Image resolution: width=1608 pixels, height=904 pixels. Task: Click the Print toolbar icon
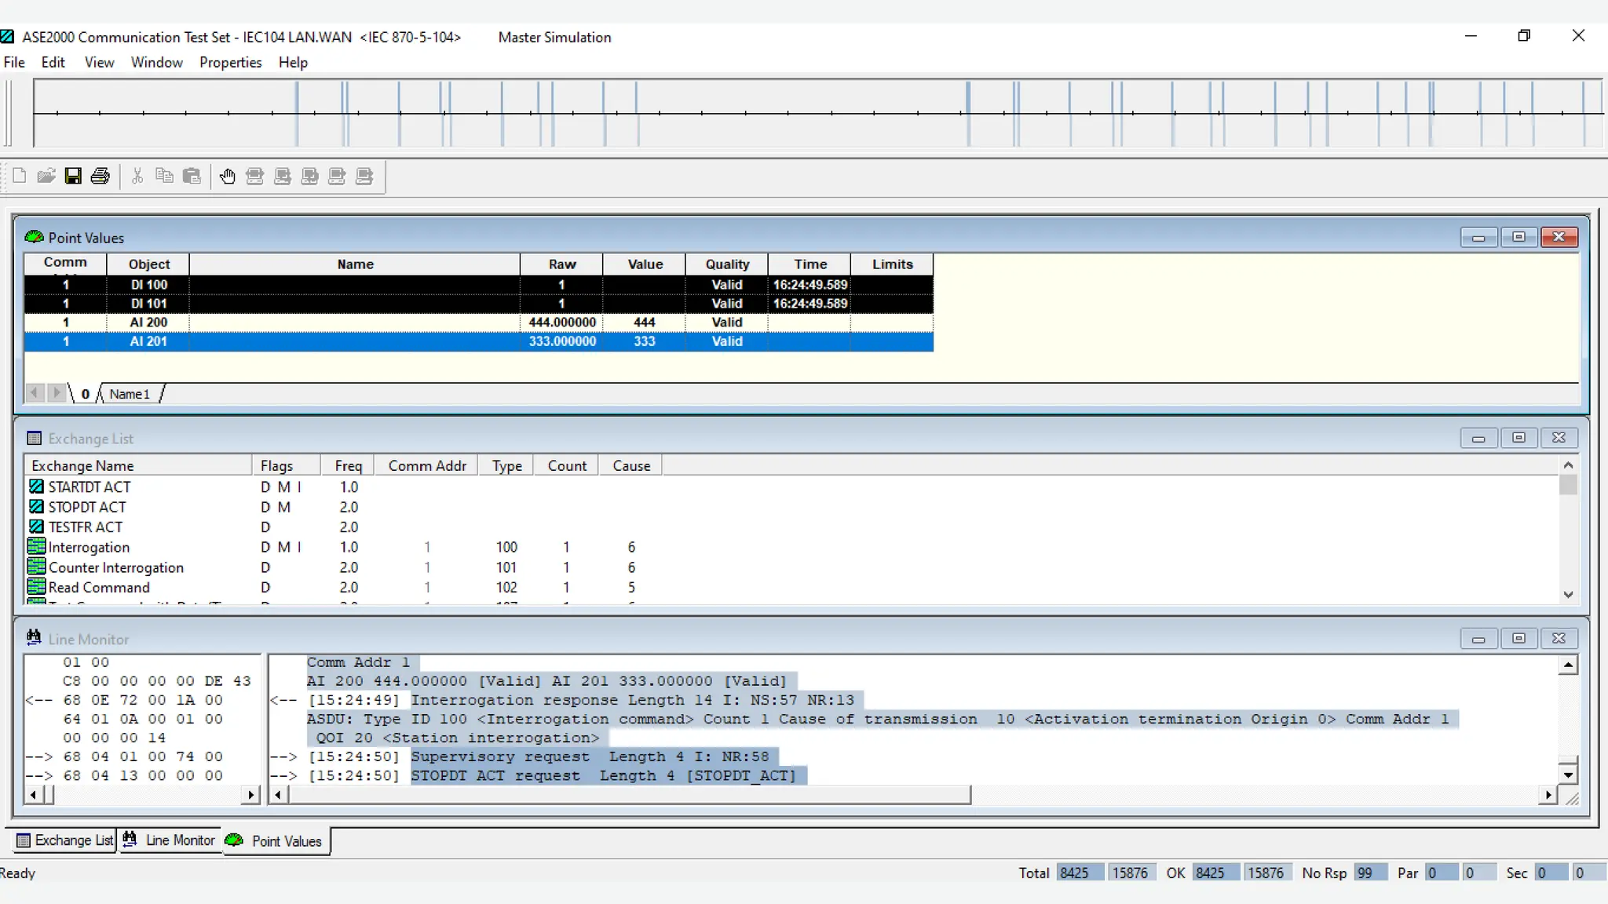[x=100, y=176]
